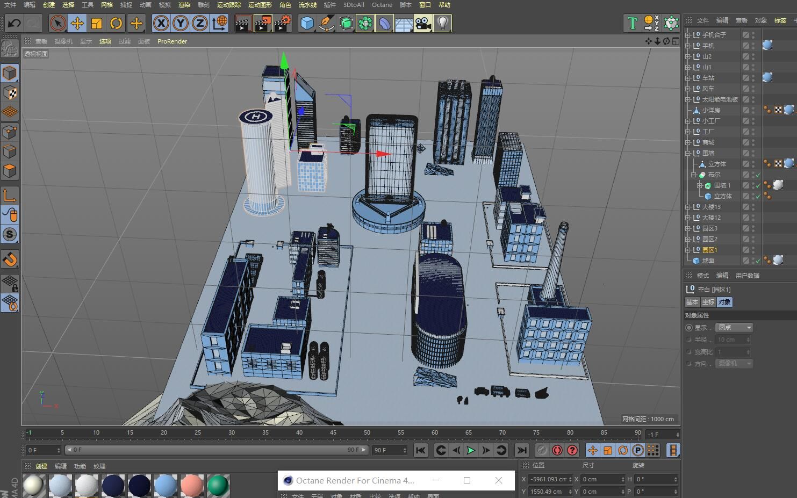Viewport: 797px width, 498px height.
Task: Switch to the 坐标 attributes tab
Action: [x=708, y=302]
